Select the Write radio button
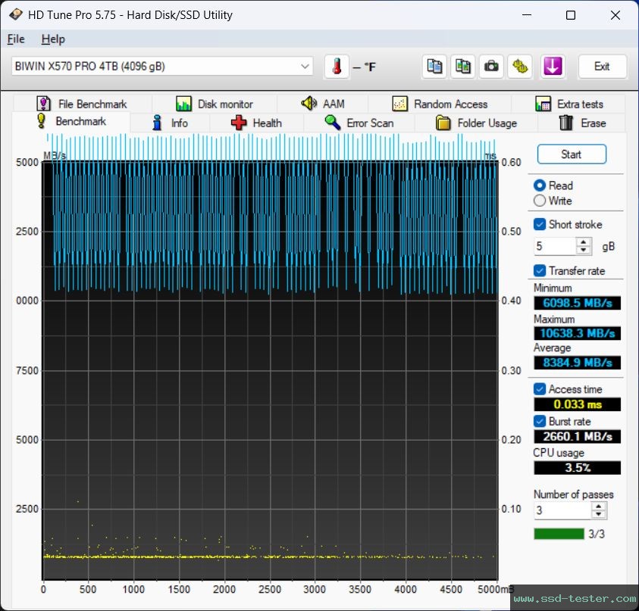Screen dimensions: 639x611 [540, 201]
